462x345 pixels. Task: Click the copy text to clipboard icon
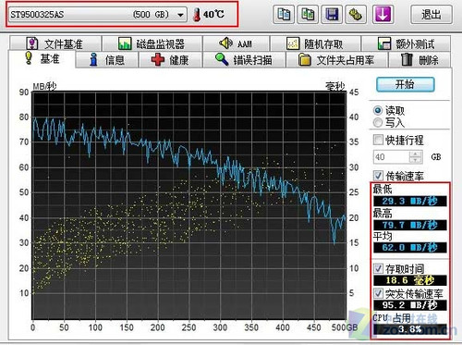284,15
